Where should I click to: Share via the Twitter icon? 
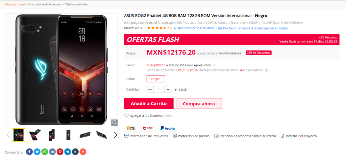pyautogui.click(x=37, y=152)
